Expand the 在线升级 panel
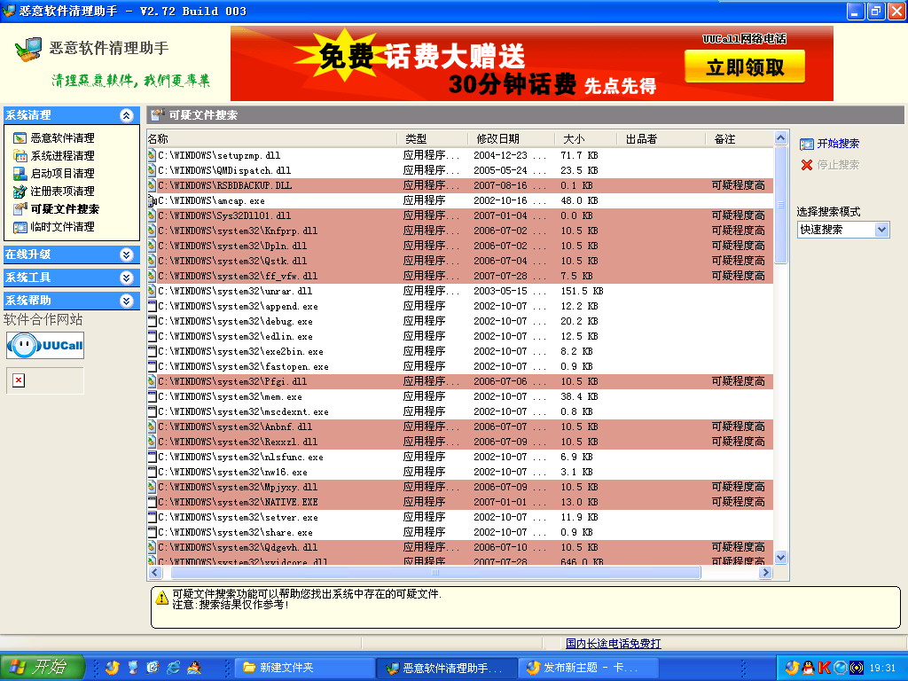 [x=126, y=254]
